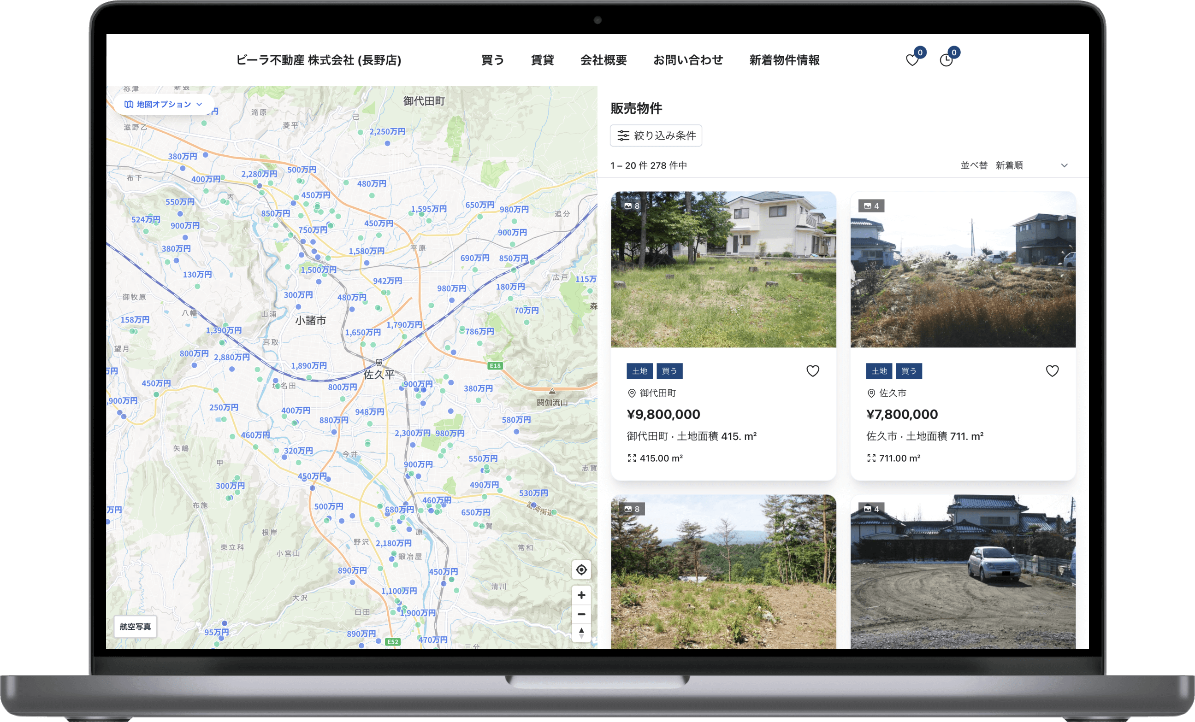Click 942万円 map price marker
The width and height of the screenshot is (1195, 722).
pyautogui.click(x=388, y=281)
